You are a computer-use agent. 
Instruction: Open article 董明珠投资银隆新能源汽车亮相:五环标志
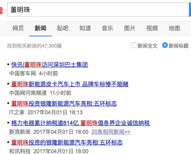point(64,103)
